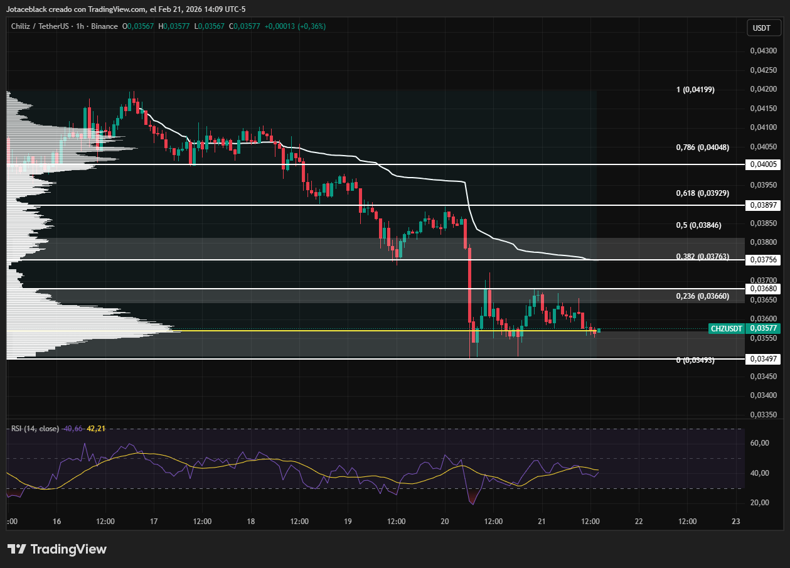Click the 0,03680 price axis label
Image resolution: width=790 pixels, height=568 pixels.
click(x=762, y=289)
